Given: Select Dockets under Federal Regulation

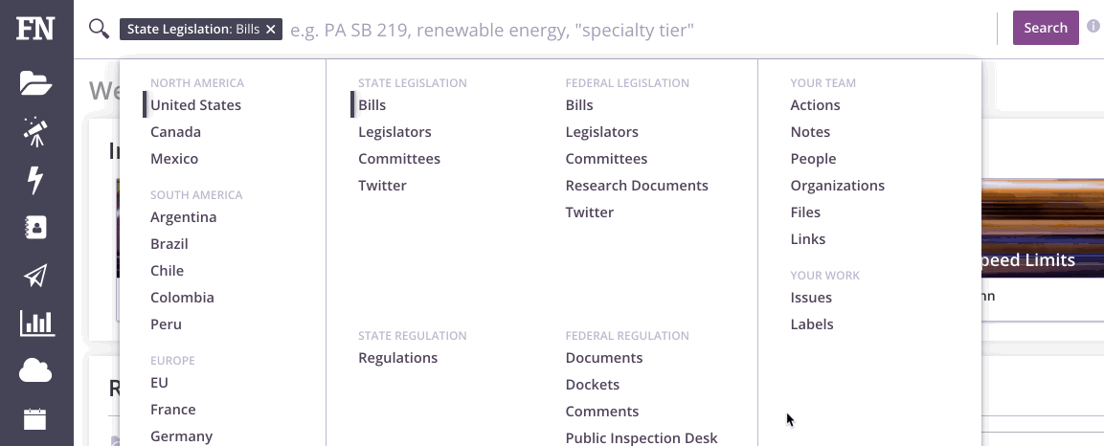Looking at the screenshot, I should 592,385.
